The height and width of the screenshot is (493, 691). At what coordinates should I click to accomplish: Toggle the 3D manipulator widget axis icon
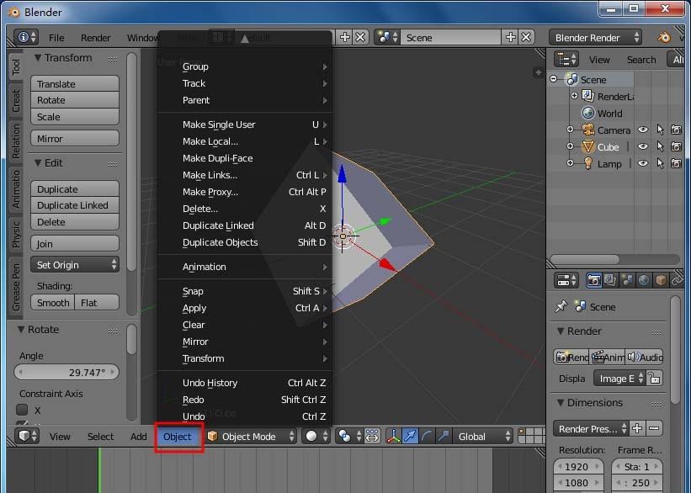[x=392, y=436]
